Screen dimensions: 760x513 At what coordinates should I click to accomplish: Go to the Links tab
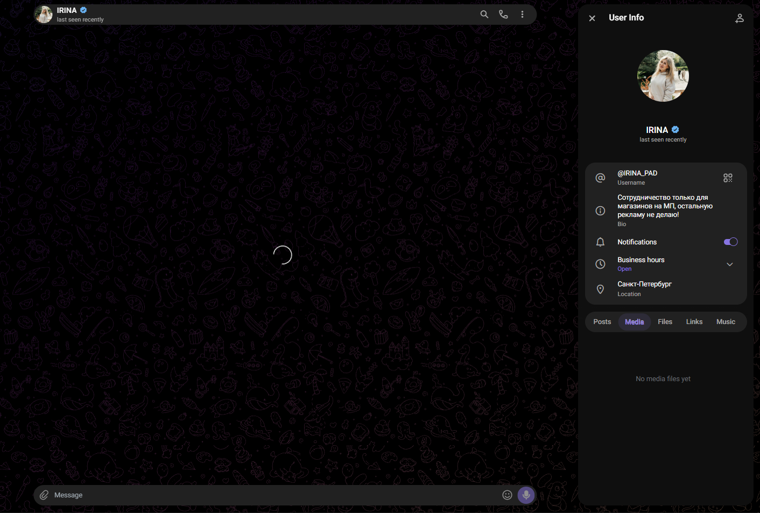[694, 322]
